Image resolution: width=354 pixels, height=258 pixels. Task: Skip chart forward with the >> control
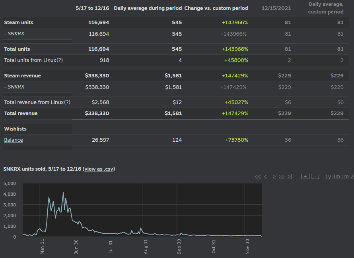pyautogui.click(x=282, y=176)
